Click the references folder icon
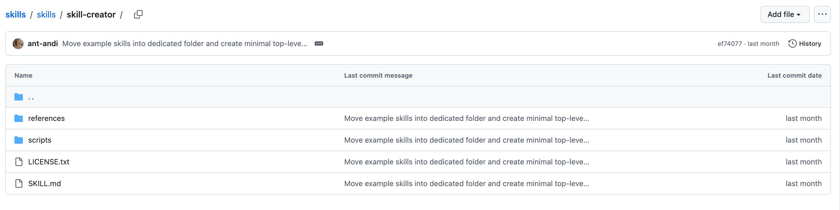 pyautogui.click(x=19, y=118)
